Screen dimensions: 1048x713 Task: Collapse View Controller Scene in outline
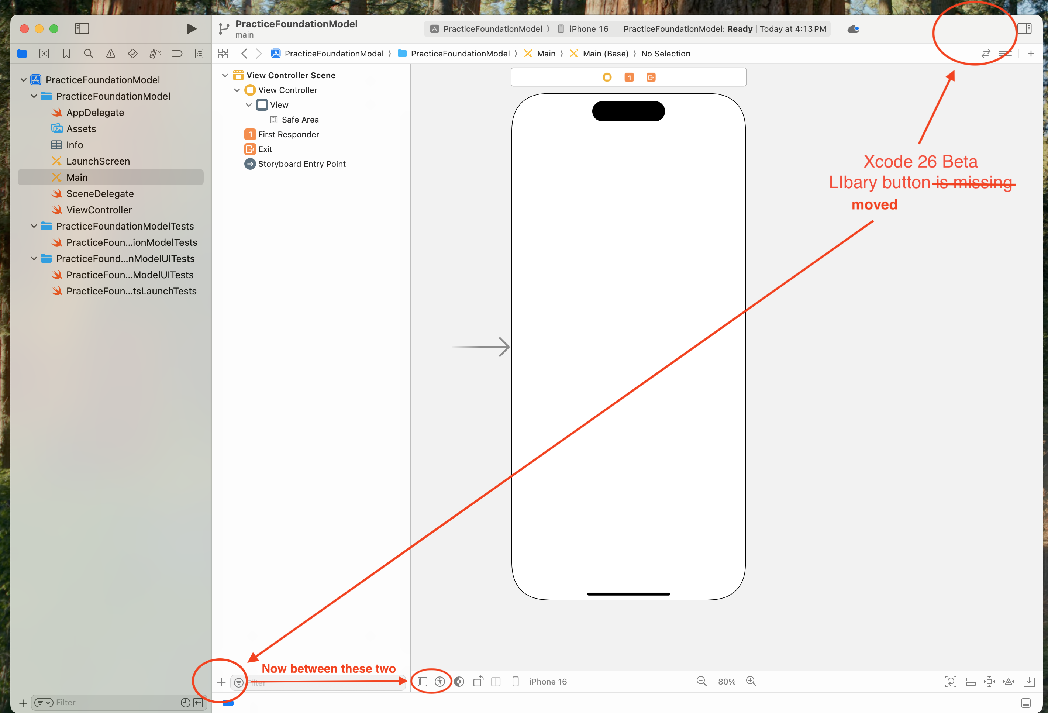point(225,75)
